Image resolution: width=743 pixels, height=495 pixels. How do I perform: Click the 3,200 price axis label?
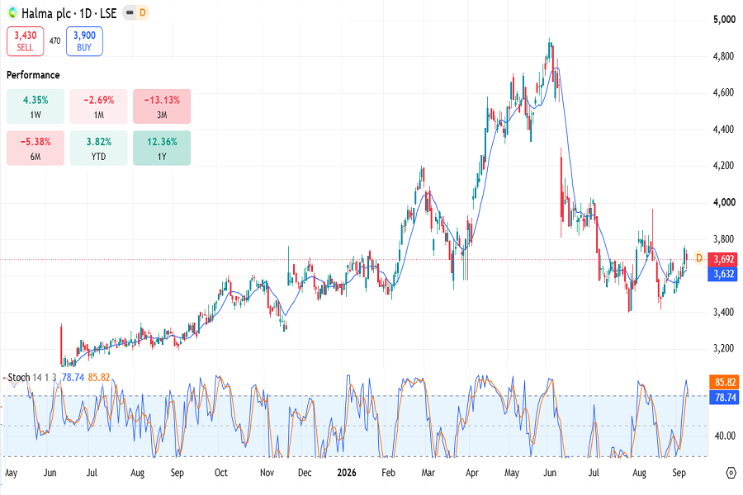724,349
